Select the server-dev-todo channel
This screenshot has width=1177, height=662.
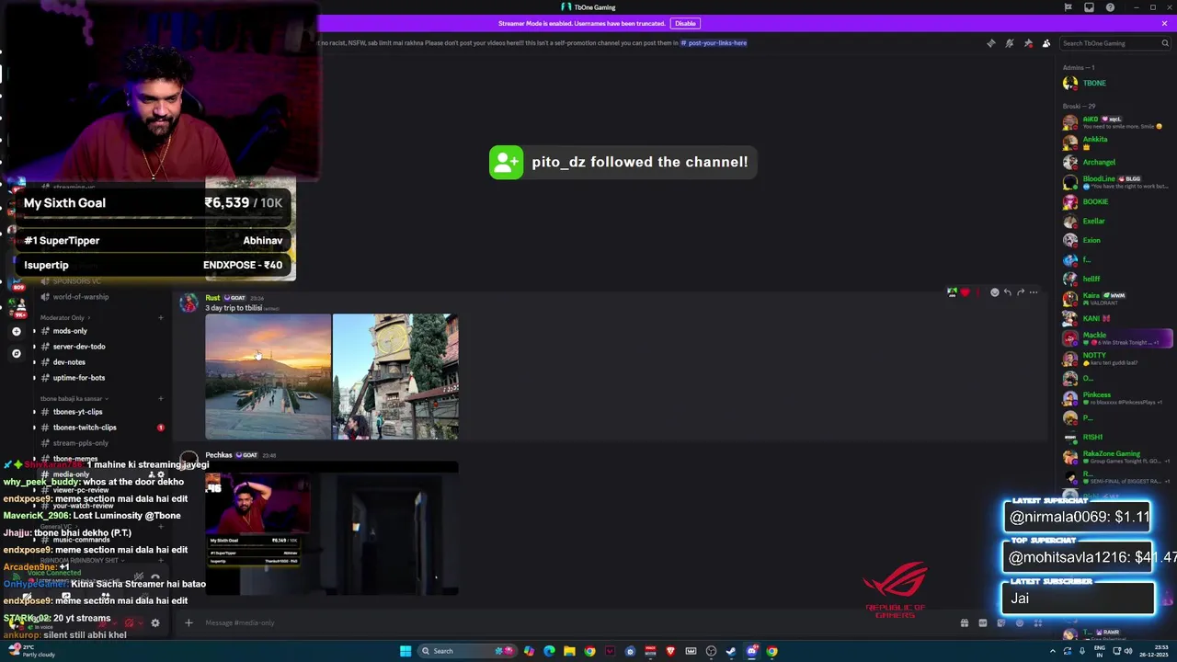pos(79,347)
